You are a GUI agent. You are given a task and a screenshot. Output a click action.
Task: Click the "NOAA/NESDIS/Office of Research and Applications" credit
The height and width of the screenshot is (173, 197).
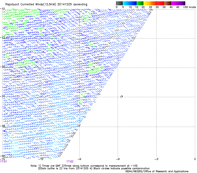pyautogui.click(x=157, y=171)
